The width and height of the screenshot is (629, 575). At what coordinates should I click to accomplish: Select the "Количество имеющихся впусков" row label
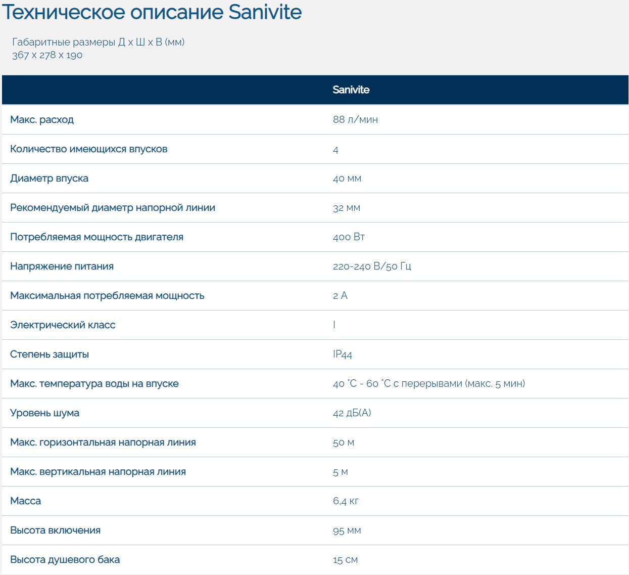coord(88,149)
